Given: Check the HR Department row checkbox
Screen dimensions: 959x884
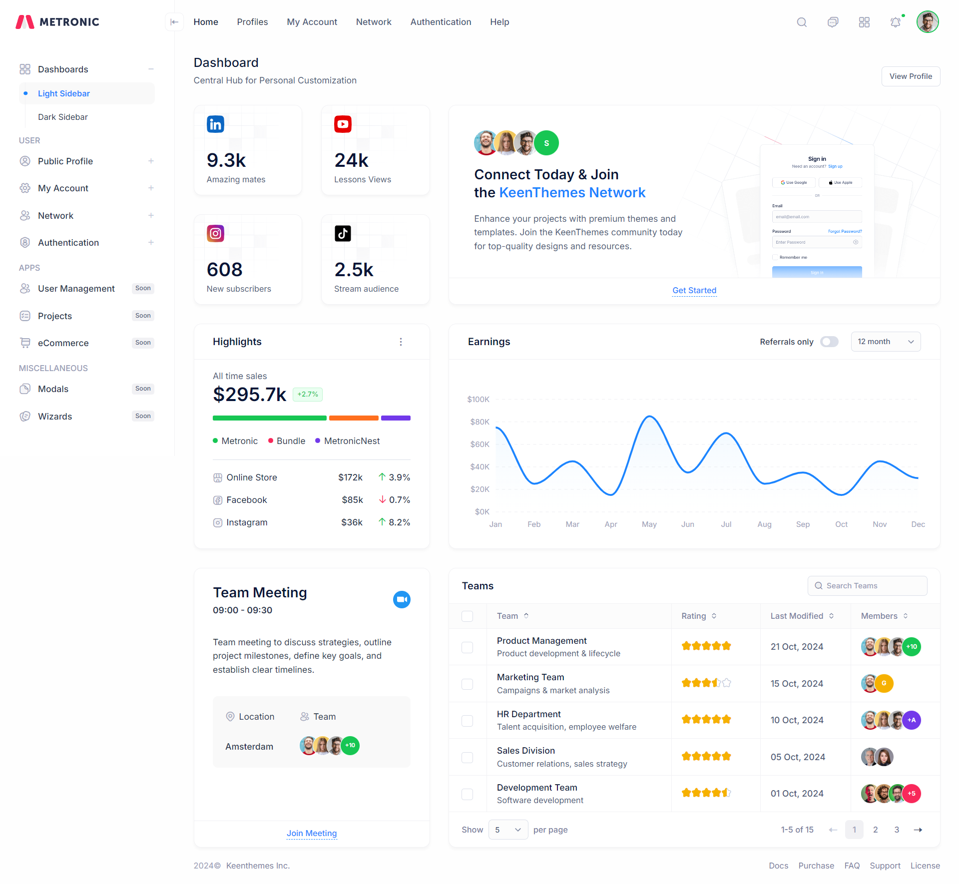Looking at the screenshot, I should (x=468, y=721).
